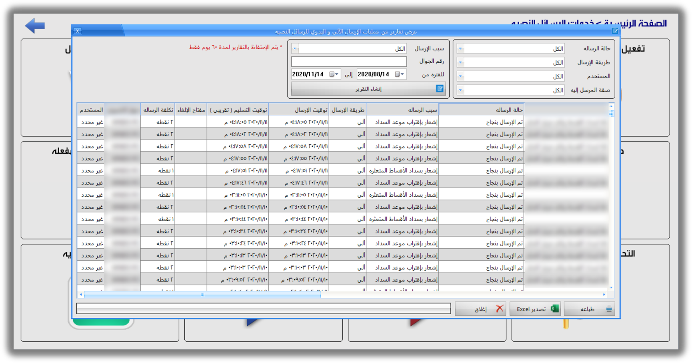The image size is (692, 363).
Task: Select ٠٣:١٠:٣٤ in توقيت التسليم column
Action: pos(238,231)
